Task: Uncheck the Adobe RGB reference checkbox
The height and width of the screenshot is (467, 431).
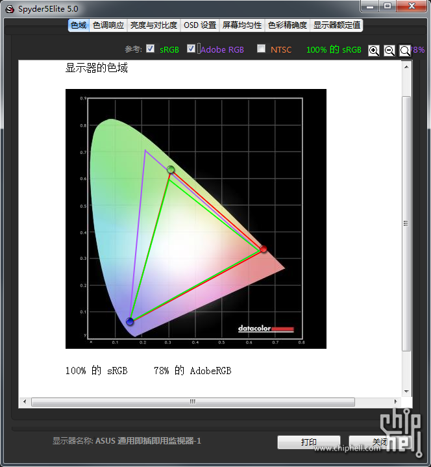Action: point(191,48)
